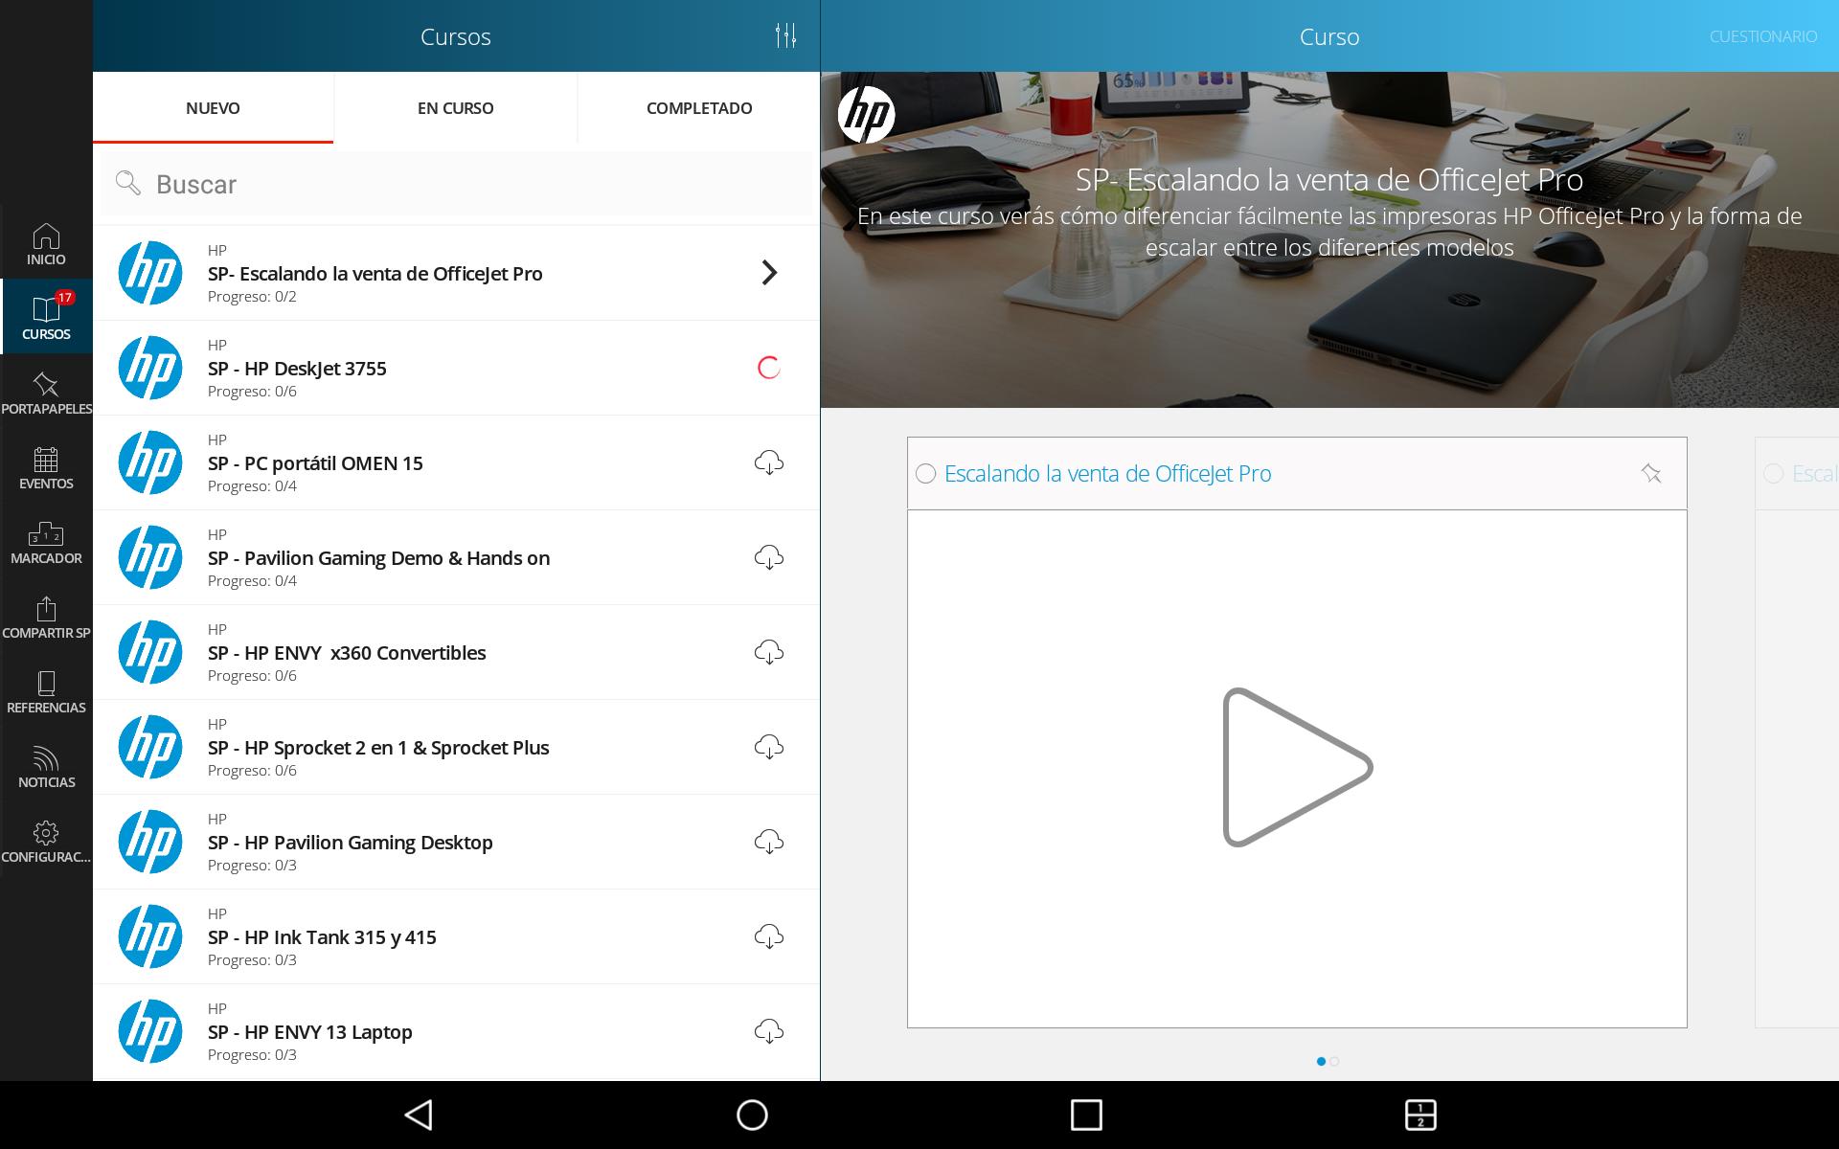Viewport: 1839px width, 1149px height.
Task: Select the first page indicator dot
Action: click(1322, 1061)
